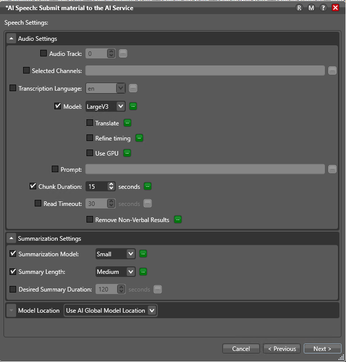The height and width of the screenshot is (362, 346).
Task: Check Remove Non-Verbal Results
Action: pos(90,220)
